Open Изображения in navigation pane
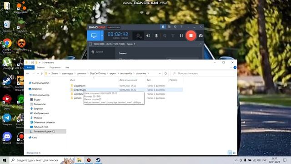This screenshot has width=291, height=164. tap(41, 113)
